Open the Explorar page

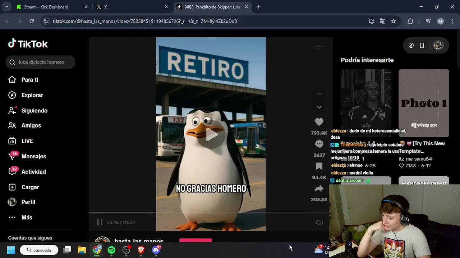coord(26,95)
